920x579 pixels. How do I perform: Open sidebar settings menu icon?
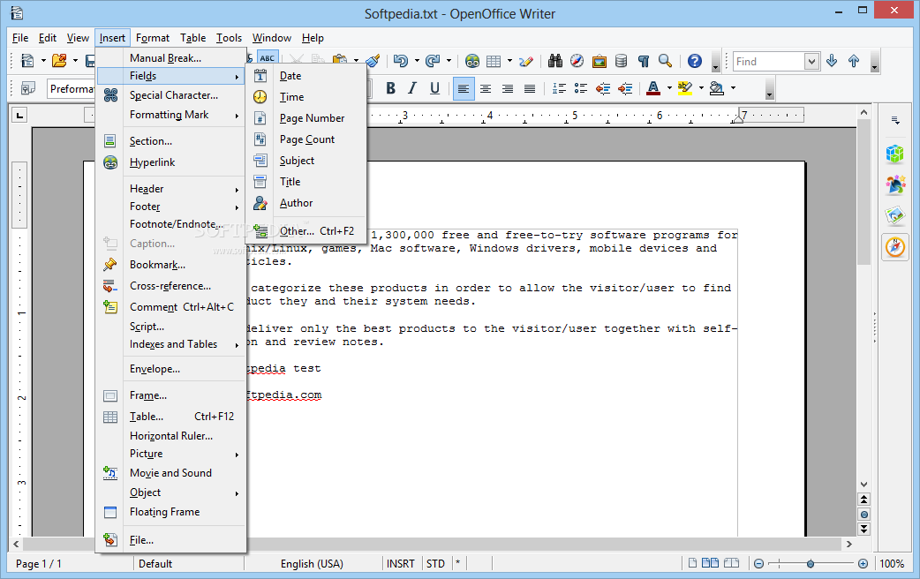[x=895, y=120]
